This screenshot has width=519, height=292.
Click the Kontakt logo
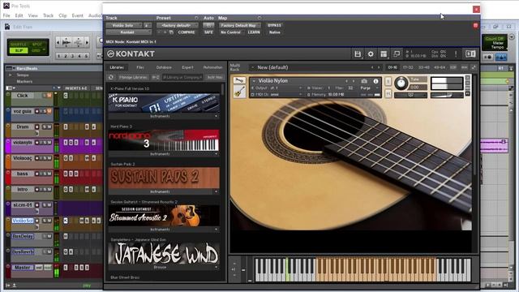[x=131, y=54]
